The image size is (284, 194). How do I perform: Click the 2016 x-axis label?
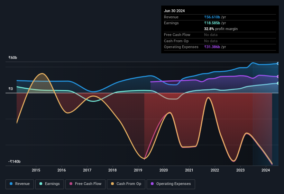click(x=62, y=170)
